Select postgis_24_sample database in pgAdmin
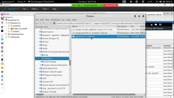The height and width of the screenshot is (98, 174). tap(20, 29)
